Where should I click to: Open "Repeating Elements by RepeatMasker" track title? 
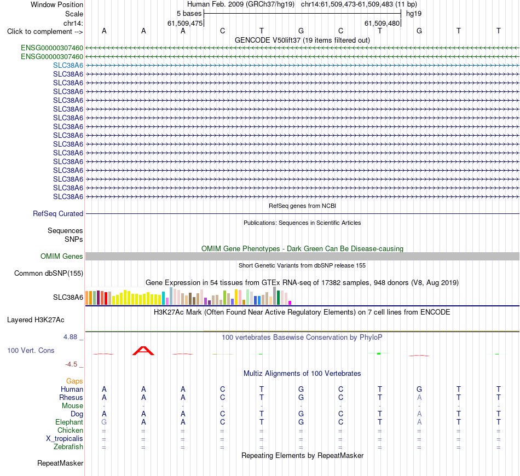click(302, 456)
